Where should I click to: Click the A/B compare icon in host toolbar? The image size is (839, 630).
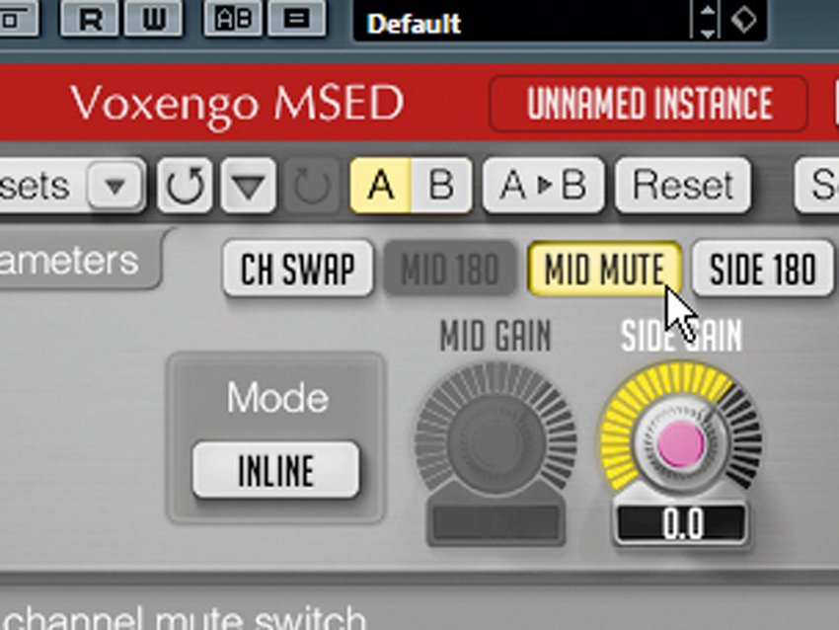[x=233, y=18]
